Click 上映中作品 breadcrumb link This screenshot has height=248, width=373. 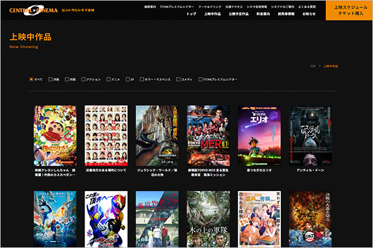[331, 66]
